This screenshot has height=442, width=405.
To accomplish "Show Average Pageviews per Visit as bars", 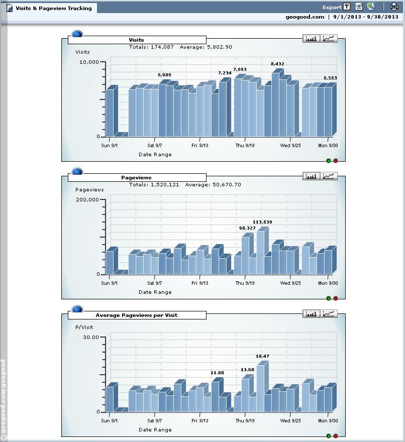I will [312, 313].
